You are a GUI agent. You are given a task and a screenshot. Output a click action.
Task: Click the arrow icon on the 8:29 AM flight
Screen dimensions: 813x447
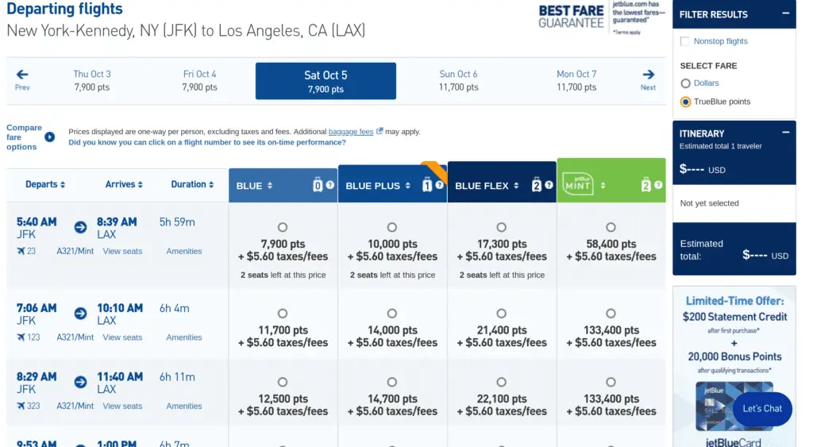(x=80, y=382)
